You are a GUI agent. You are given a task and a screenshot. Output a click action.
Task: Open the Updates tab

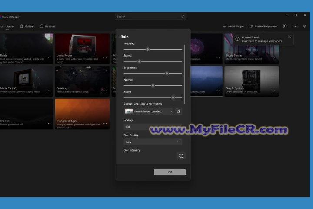[x=47, y=27]
